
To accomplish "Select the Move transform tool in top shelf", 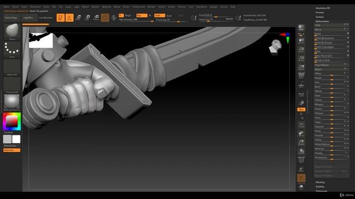I will tap(78, 17).
